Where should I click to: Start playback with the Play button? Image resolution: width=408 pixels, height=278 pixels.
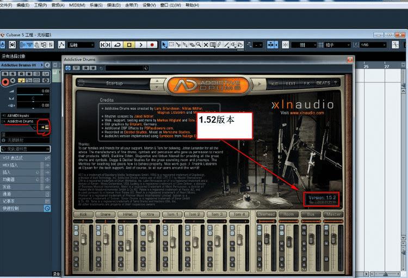point(141,45)
